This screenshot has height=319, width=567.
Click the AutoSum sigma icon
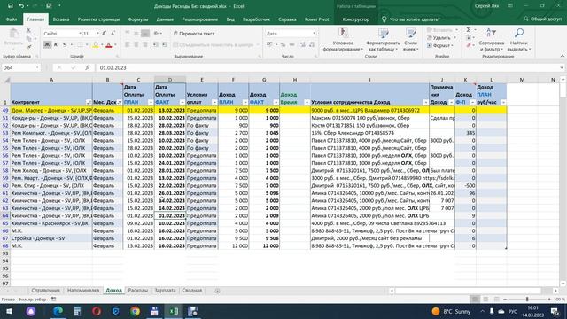[469, 30]
